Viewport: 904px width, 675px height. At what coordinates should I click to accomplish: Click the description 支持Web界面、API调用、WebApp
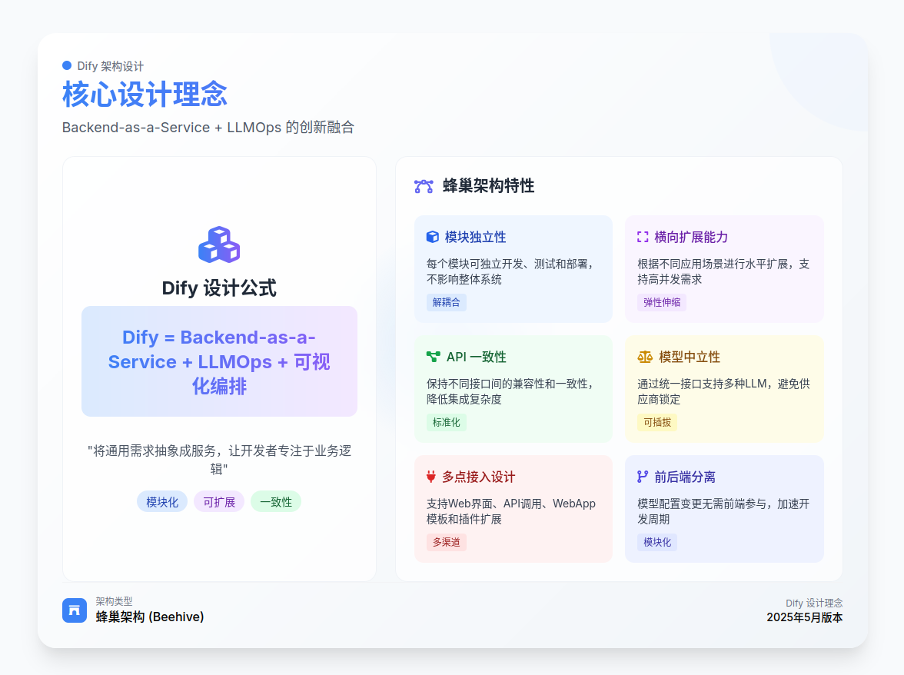[x=510, y=511]
